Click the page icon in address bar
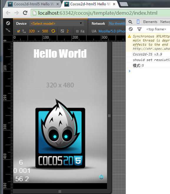The image size is (170, 194). click(x=34, y=13)
